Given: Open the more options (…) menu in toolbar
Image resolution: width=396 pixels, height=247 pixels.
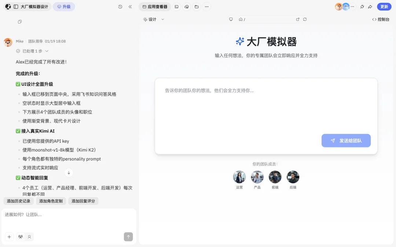Looking at the screenshot, I should [x=207, y=7].
